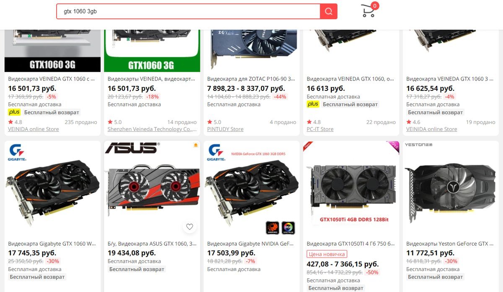Click the star rating 5.0 for PINTUDY product

214,122
